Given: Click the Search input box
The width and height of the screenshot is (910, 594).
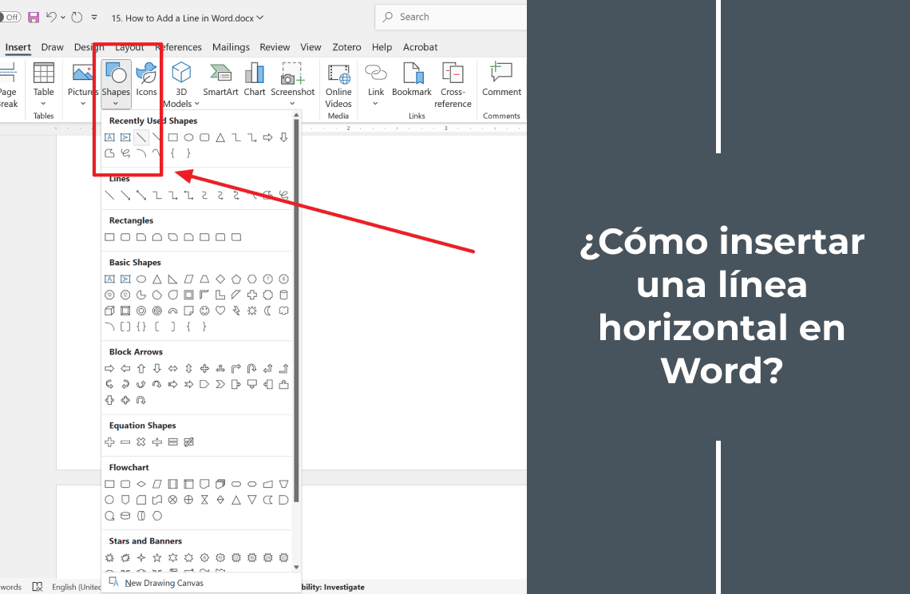Looking at the screenshot, I should (451, 17).
